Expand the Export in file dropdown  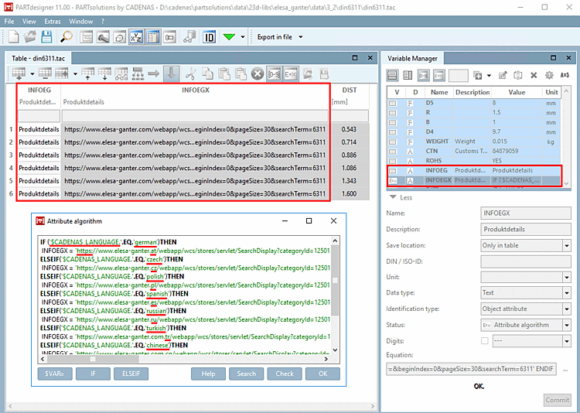pos(299,37)
